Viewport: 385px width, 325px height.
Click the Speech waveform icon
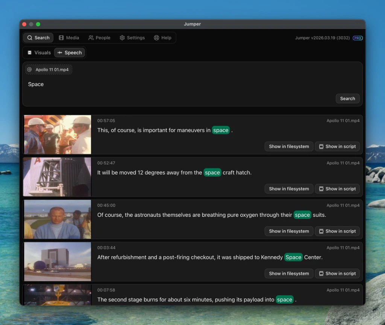(x=60, y=53)
